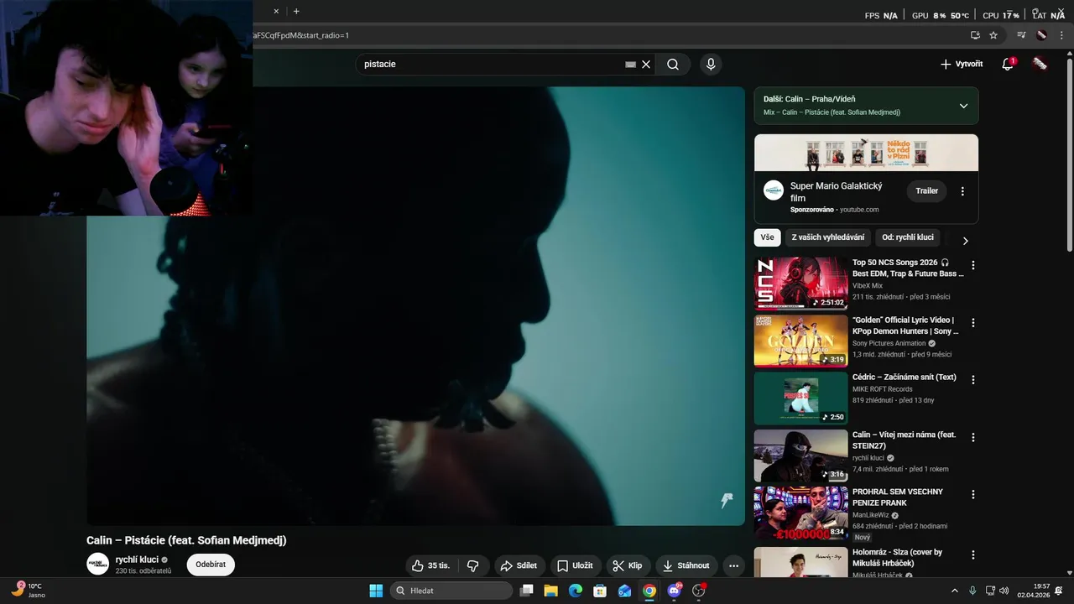Image resolution: width=1074 pixels, height=604 pixels.
Task: Like the video with 35 tis. thumbs up
Action: pyautogui.click(x=431, y=565)
